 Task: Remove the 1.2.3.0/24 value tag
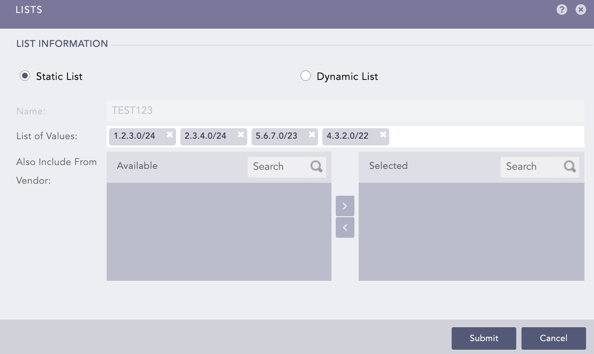[x=170, y=135]
